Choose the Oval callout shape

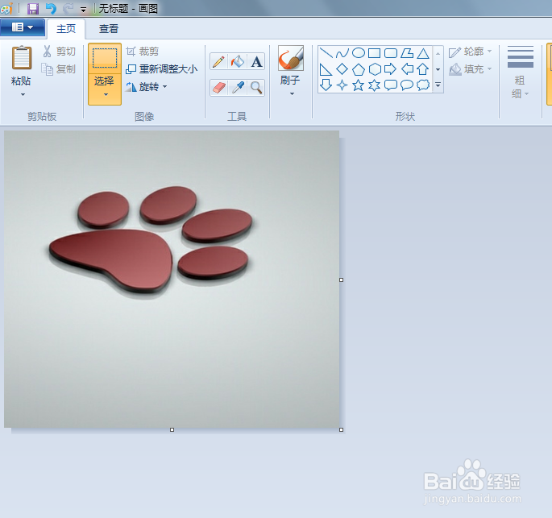pos(407,85)
